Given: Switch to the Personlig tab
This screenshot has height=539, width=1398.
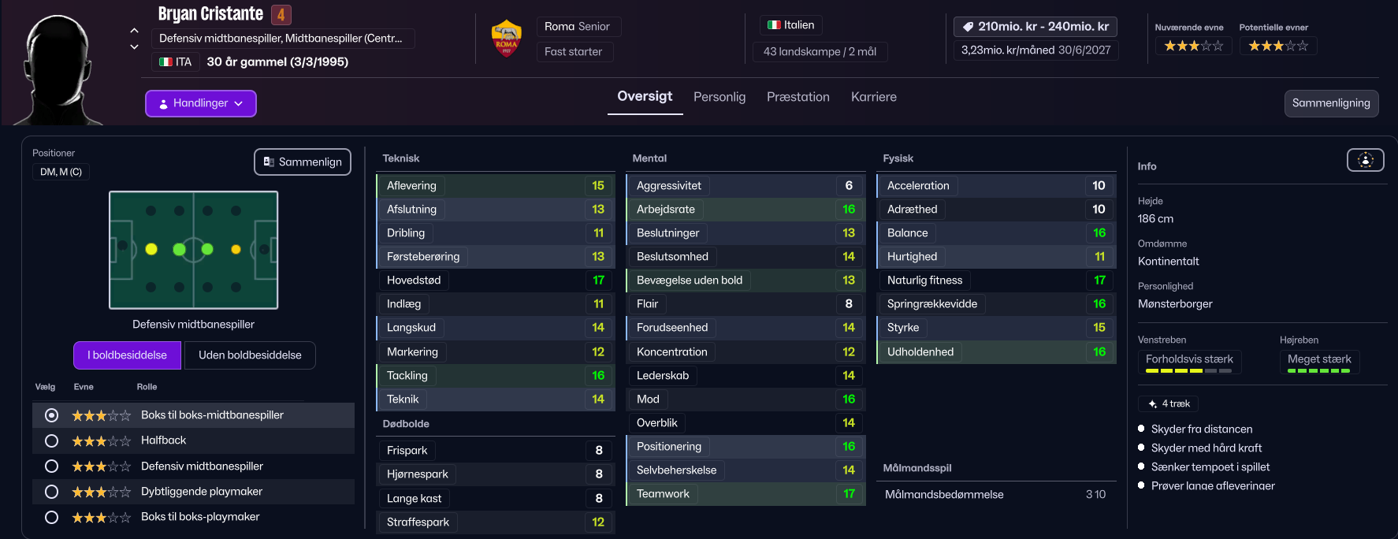Looking at the screenshot, I should pyautogui.click(x=719, y=97).
